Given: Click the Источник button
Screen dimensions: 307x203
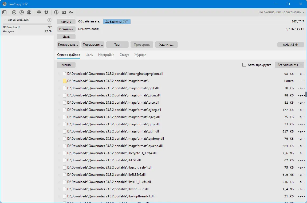Looking at the screenshot, I should pyautogui.click(x=66, y=29).
